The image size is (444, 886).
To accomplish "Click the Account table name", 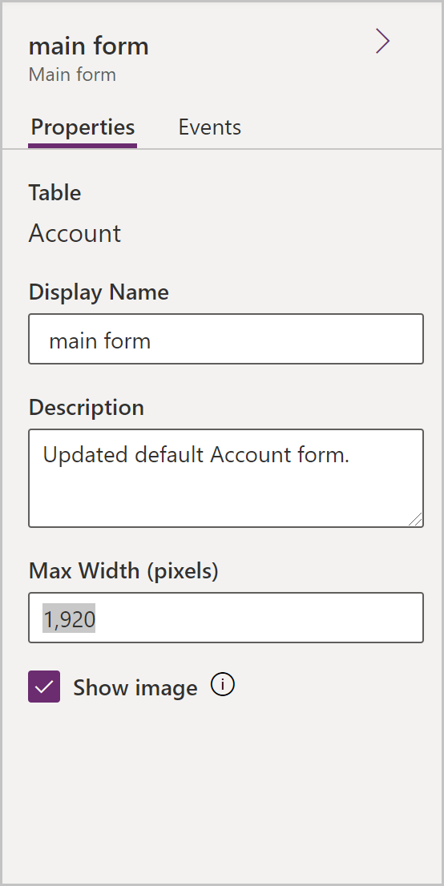I will pos(75,233).
